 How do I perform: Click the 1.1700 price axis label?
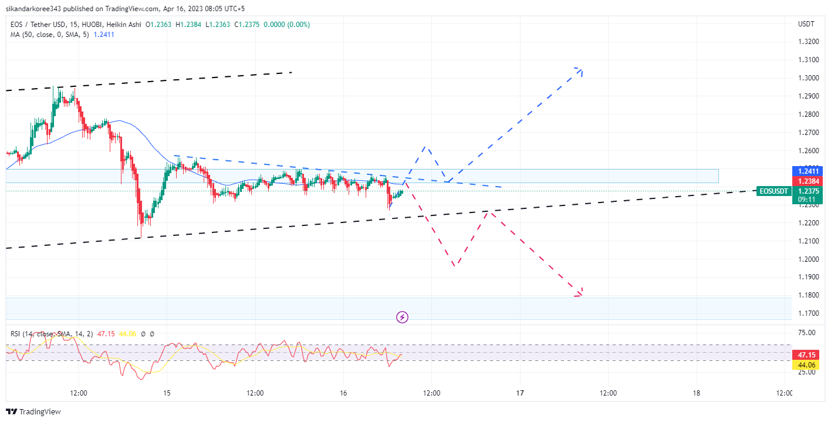point(808,313)
